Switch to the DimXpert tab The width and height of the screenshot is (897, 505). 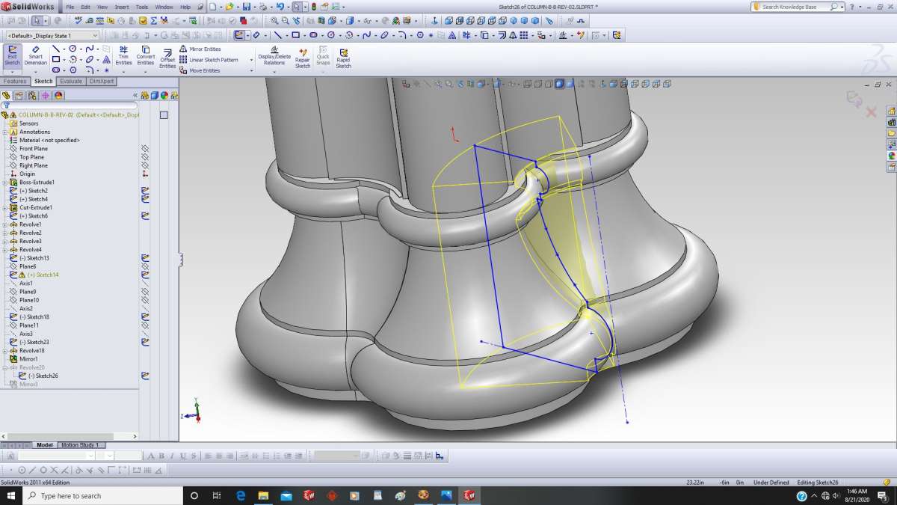[101, 82]
